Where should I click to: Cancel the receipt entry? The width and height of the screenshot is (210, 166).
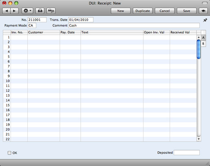click(x=164, y=11)
